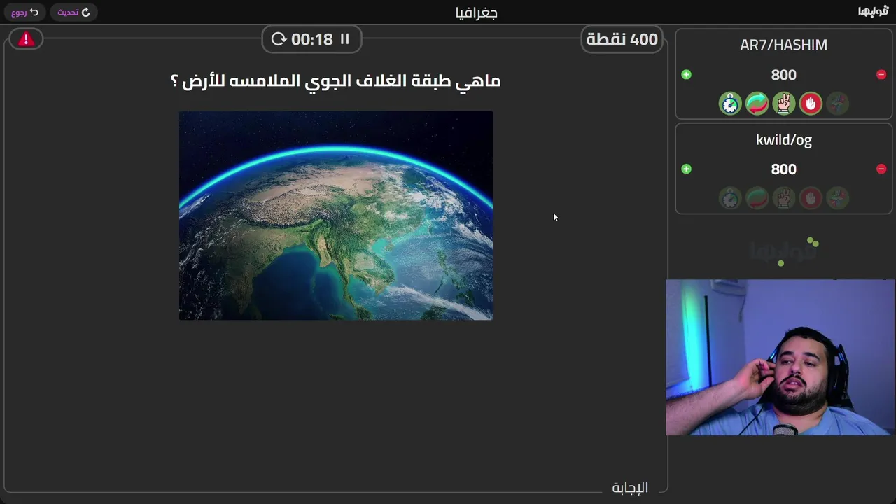This screenshot has width=896, height=504.
Task: Reset the countdown timer
Action: pos(279,39)
